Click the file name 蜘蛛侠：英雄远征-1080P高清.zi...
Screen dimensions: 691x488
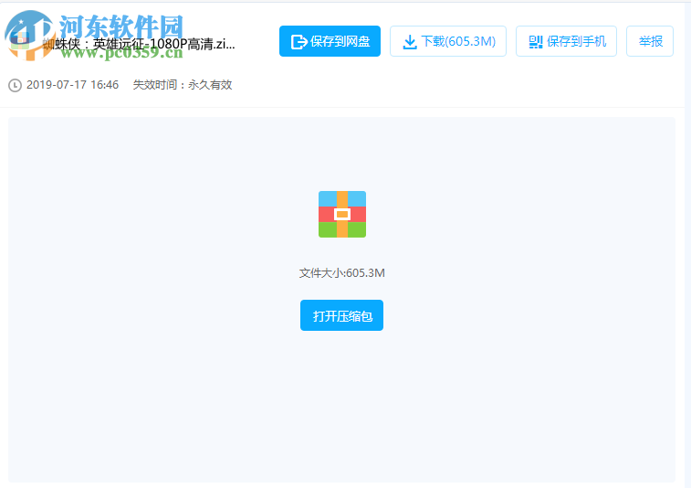(139, 44)
